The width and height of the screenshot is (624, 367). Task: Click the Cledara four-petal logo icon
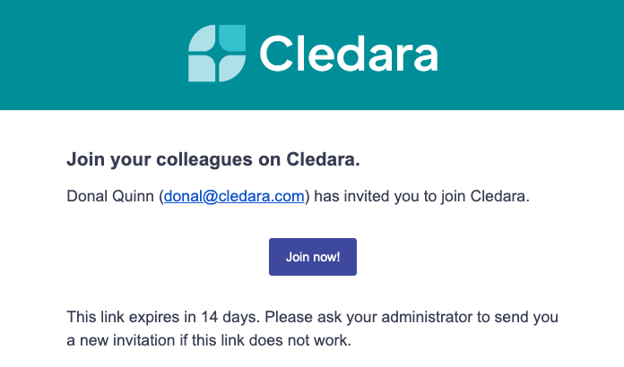pyautogui.click(x=217, y=53)
